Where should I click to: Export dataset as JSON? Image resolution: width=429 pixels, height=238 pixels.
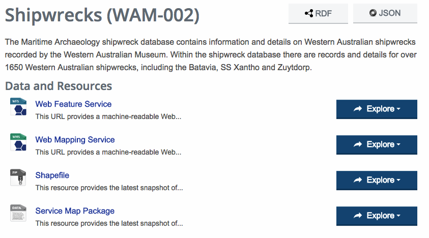pos(385,13)
